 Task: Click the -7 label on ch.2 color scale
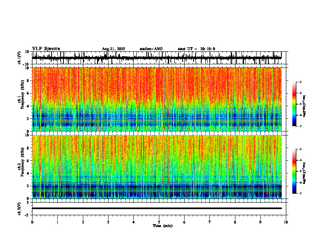click(x=300, y=193)
